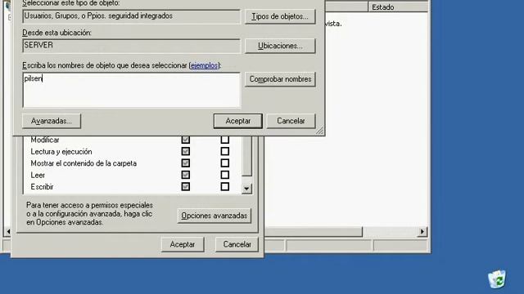Toggle Deny for Mostrar el contenido de la carpeta
524x294 pixels.
point(225,163)
